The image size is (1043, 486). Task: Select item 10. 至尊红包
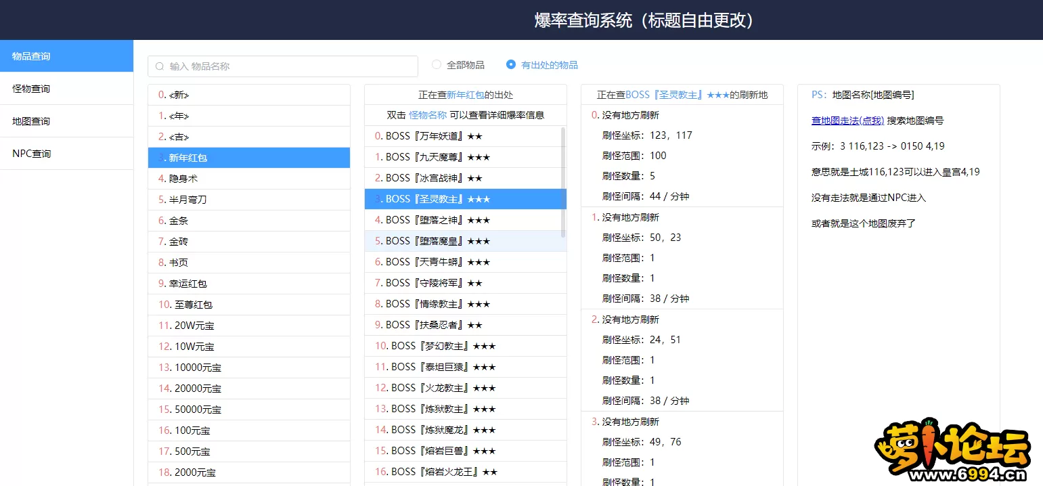(x=249, y=305)
